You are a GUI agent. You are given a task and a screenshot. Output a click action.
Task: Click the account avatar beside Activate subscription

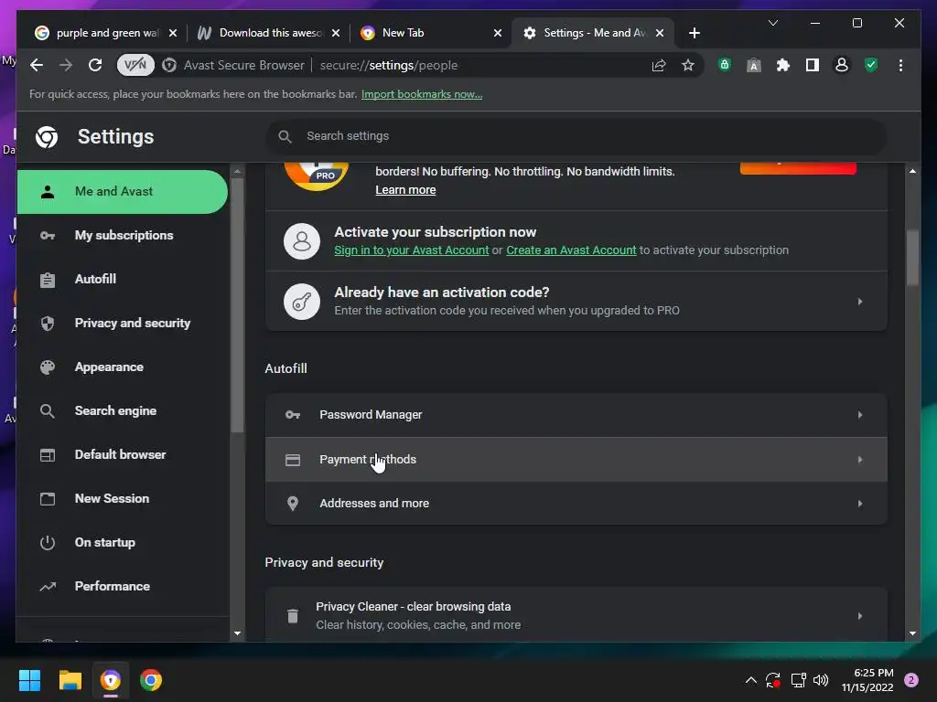coord(302,241)
